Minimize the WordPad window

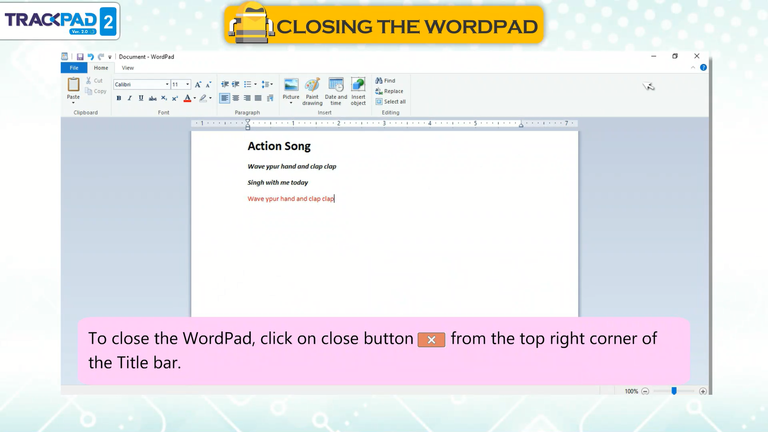(653, 56)
